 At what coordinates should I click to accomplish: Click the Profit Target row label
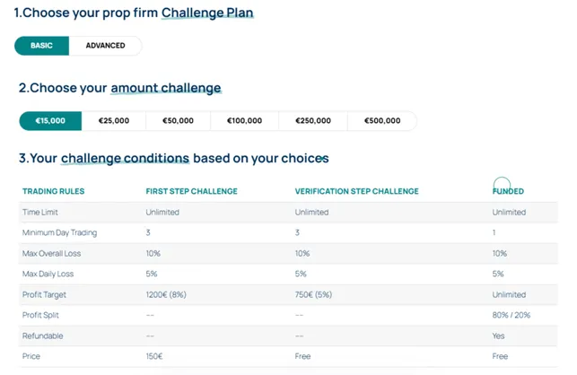44,294
